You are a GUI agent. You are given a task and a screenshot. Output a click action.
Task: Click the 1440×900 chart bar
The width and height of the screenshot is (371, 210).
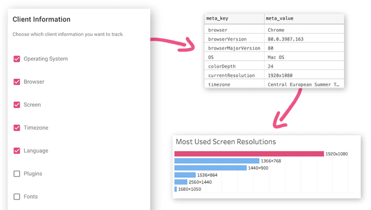(x=210, y=168)
